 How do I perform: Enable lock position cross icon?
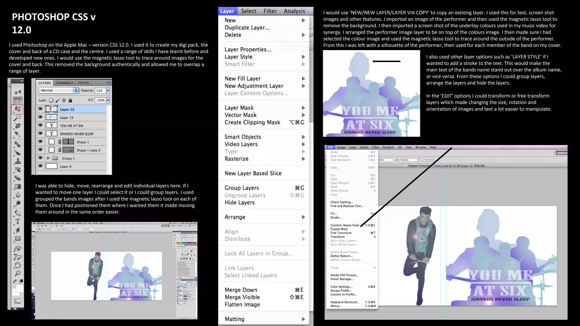(x=64, y=100)
